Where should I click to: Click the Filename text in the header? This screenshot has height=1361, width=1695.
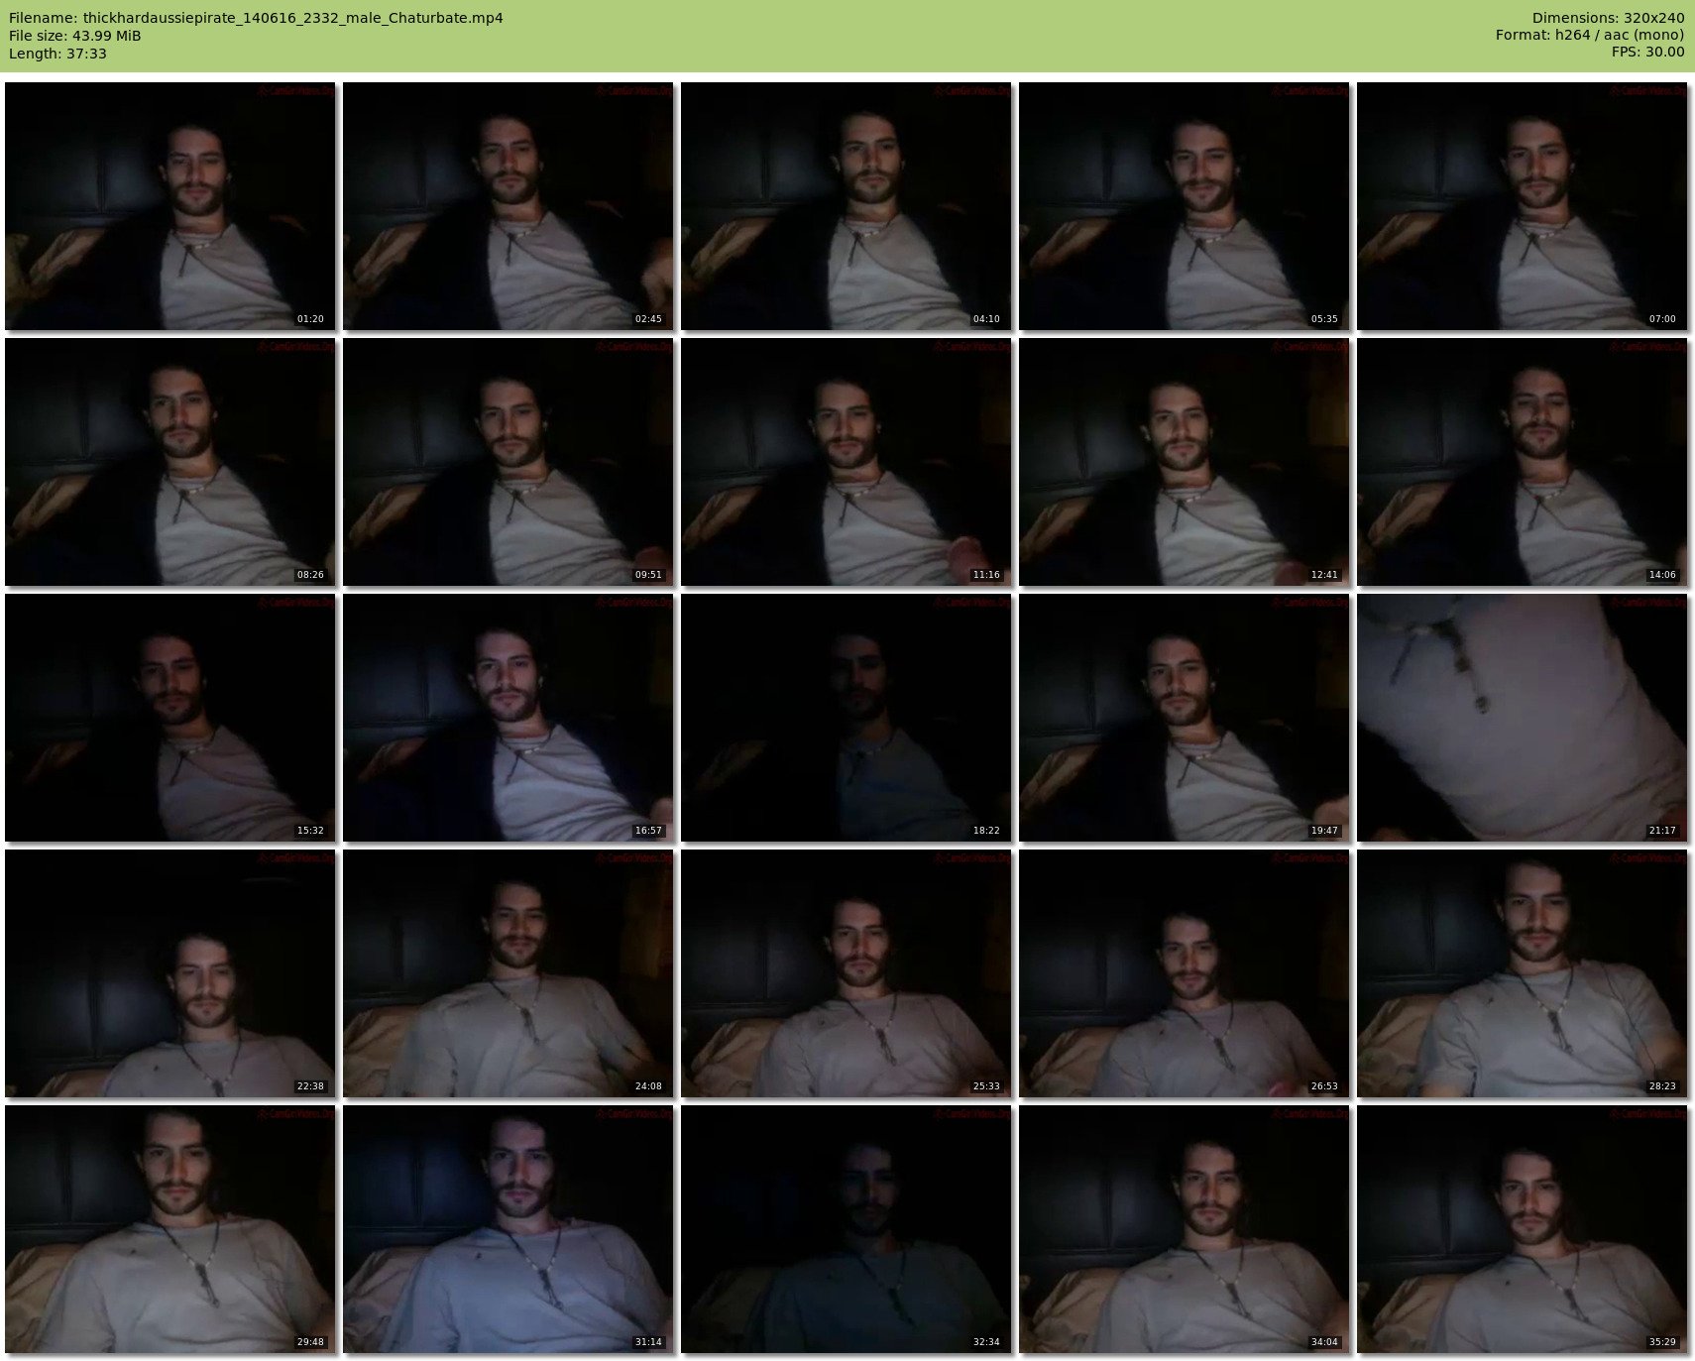(x=256, y=18)
